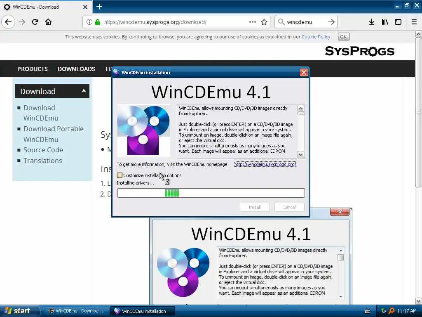Click the red close button on the webpage screenshot
Viewport: 422px width, 317px height.
coord(340,212)
